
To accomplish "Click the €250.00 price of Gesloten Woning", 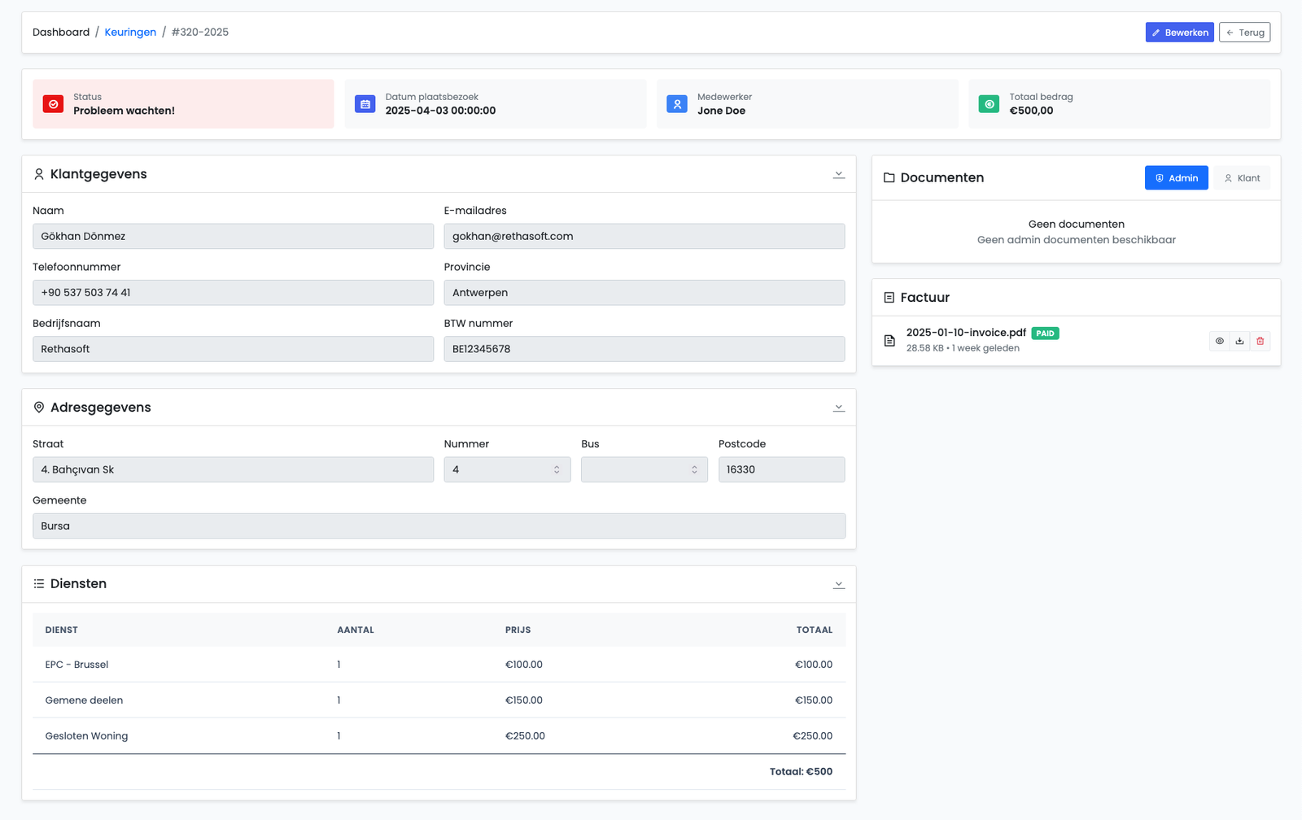I will (x=525, y=736).
